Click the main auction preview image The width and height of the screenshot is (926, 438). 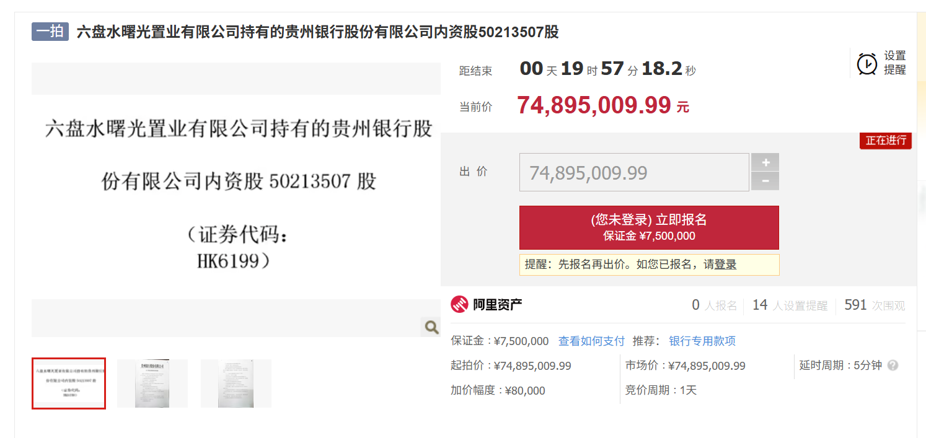point(236,199)
